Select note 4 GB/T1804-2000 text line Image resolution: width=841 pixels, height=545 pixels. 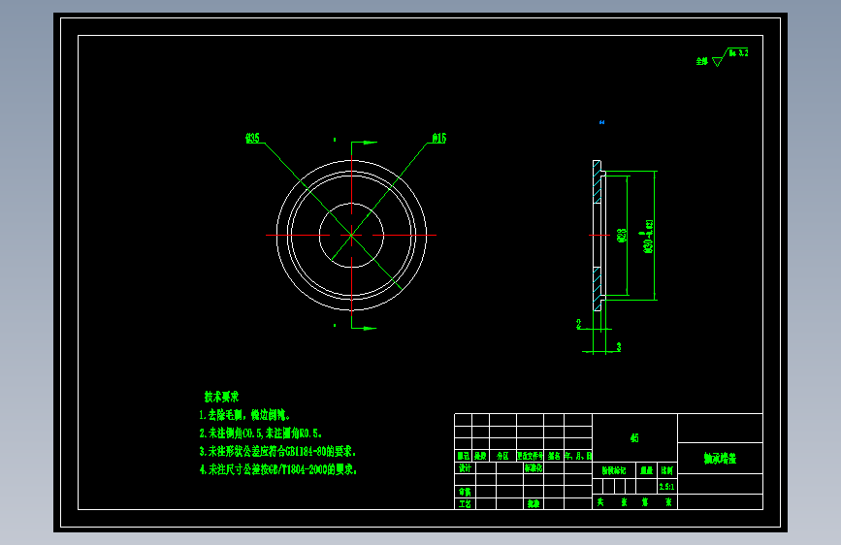pos(277,470)
